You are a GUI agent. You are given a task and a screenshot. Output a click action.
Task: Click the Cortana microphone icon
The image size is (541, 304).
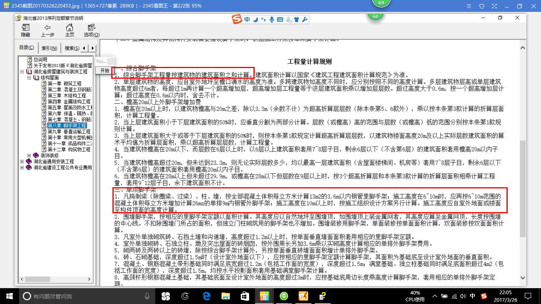(x=147, y=296)
